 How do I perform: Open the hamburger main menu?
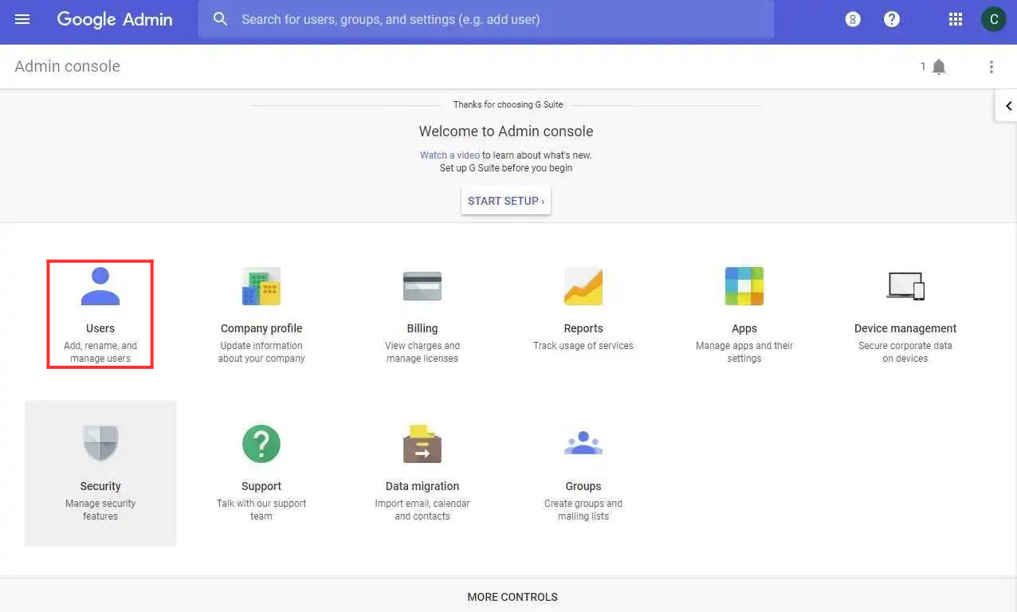pyautogui.click(x=22, y=19)
